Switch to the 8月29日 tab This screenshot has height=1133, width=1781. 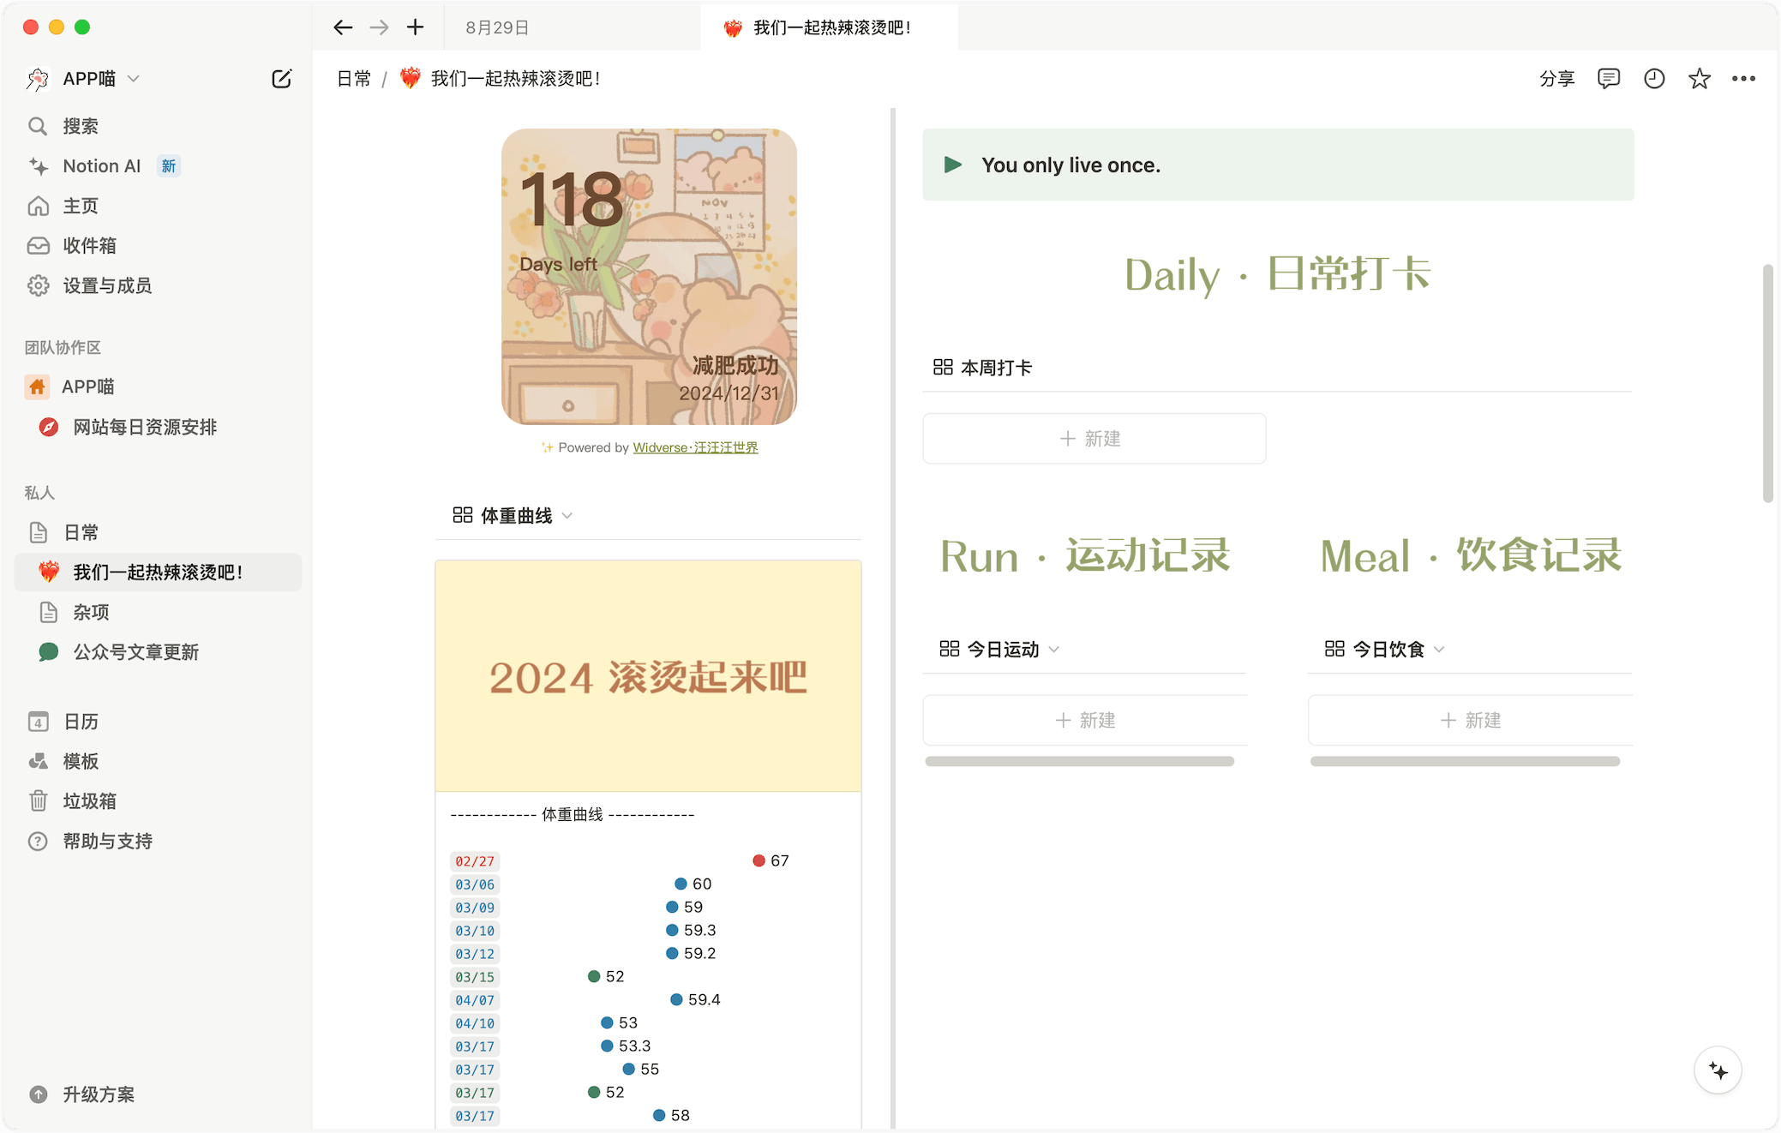pos(497,27)
